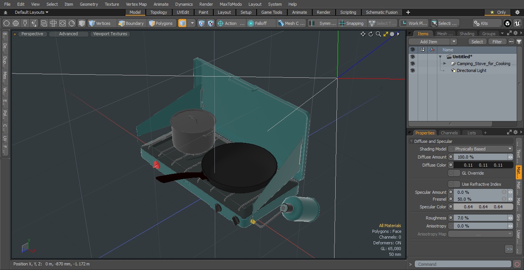
Task: Click the viewport rotate icon
Action: 371,34
